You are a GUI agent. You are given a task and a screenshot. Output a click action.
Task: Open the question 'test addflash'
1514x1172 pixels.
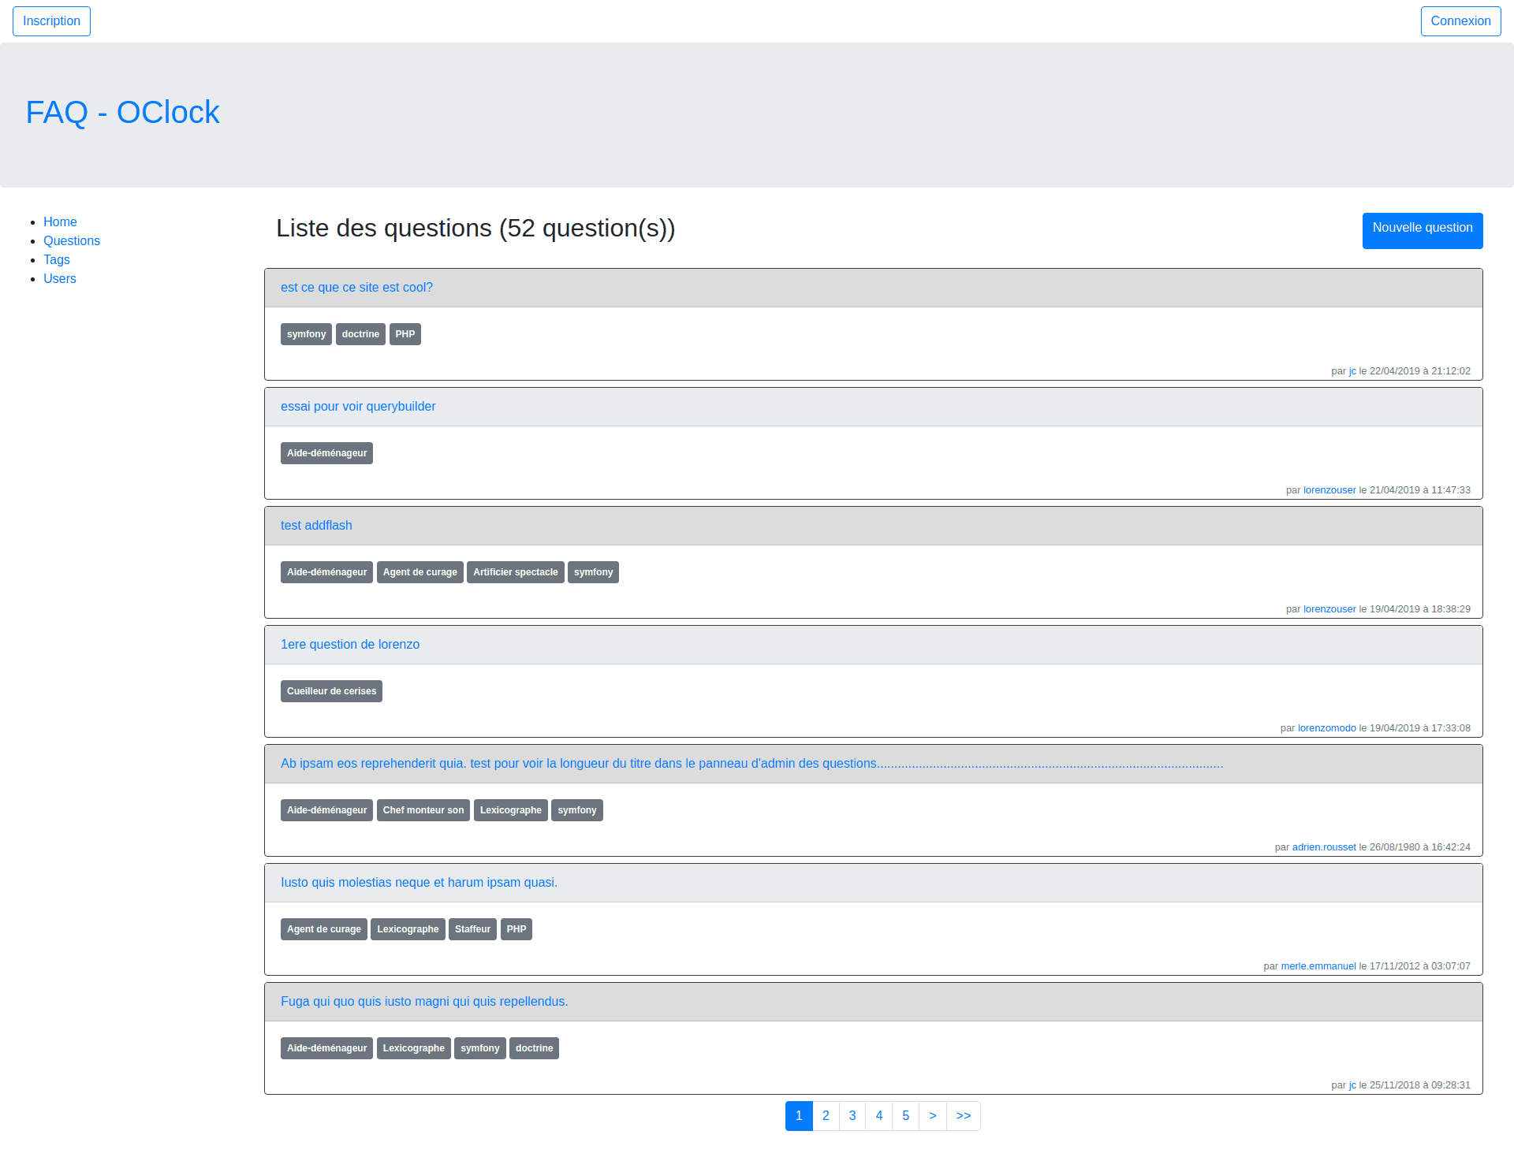315,525
